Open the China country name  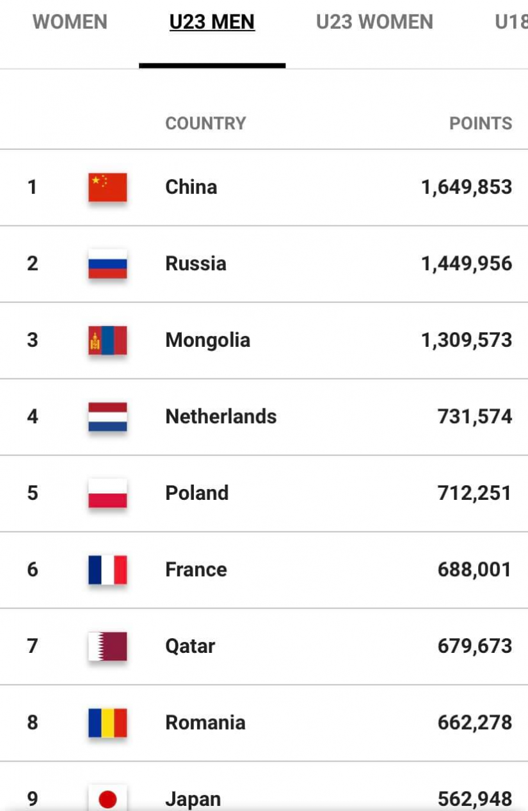[191, 187]
